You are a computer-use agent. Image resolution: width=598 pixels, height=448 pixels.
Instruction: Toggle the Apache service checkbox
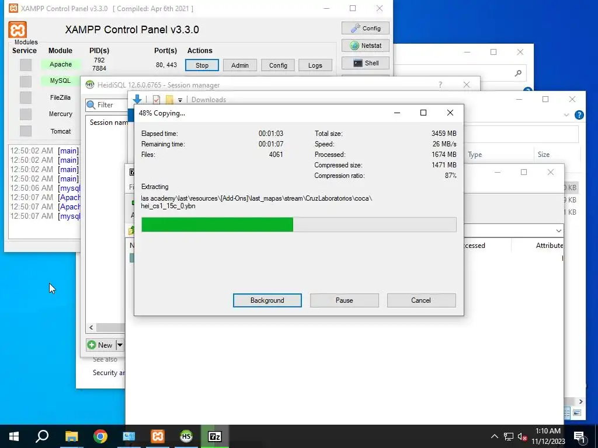coord(26,65)
